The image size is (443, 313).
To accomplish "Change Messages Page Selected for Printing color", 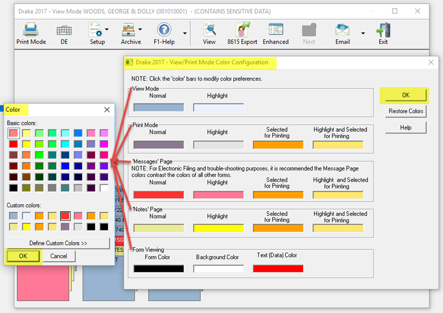I will tap(278, 195).
